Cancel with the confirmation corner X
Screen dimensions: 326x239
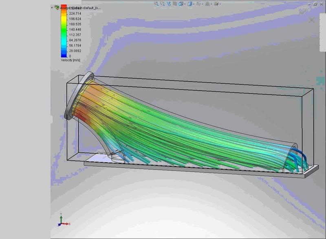(312, 20)
